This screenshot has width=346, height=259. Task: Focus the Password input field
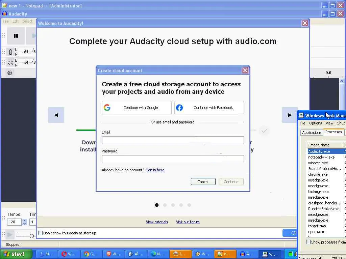[173, 159]
